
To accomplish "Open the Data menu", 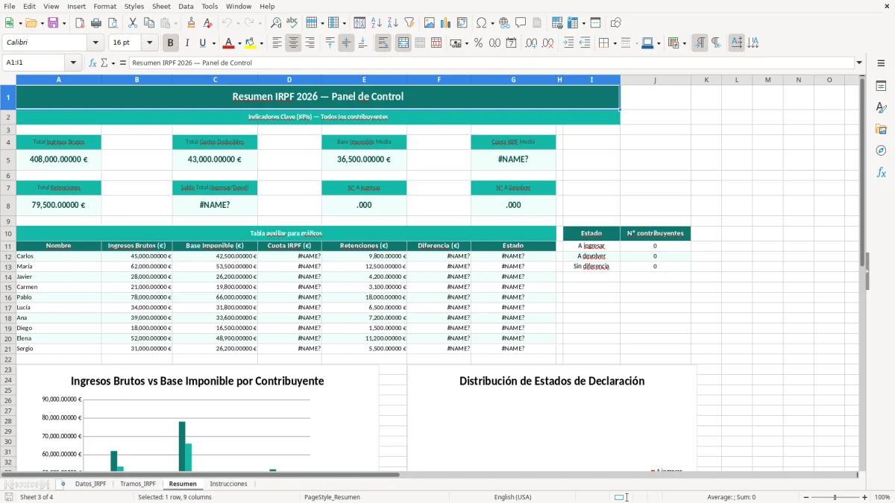I will click(x=186, y=6).
